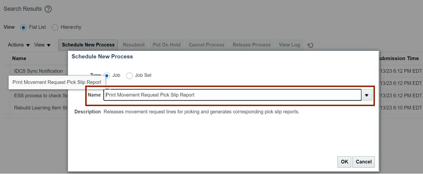Click the Resubmit button
The width and height of the screenshot is (423, 174).
click(134, 45)
